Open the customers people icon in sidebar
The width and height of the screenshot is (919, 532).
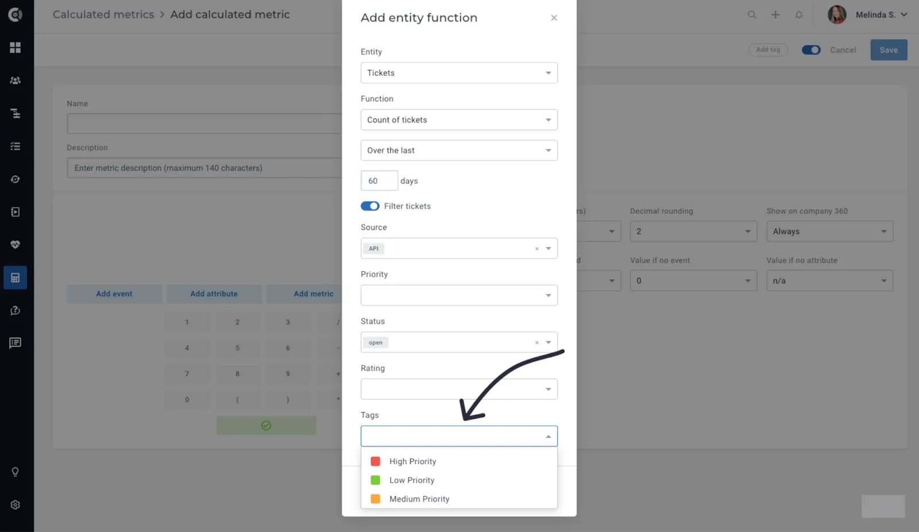(x=16, y=80)
